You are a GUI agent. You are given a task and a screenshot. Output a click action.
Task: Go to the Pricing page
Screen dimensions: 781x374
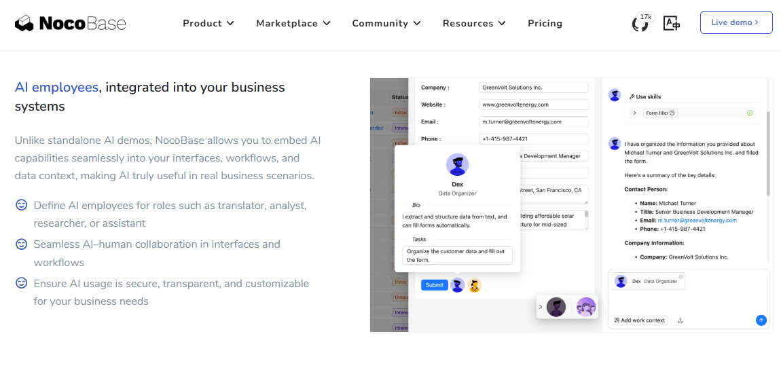pyautogui.click(x=545, y=23)
